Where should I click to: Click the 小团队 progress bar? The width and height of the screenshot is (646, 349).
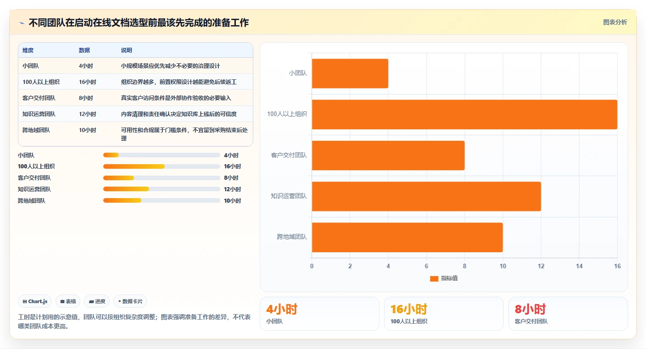pos(161,155)
